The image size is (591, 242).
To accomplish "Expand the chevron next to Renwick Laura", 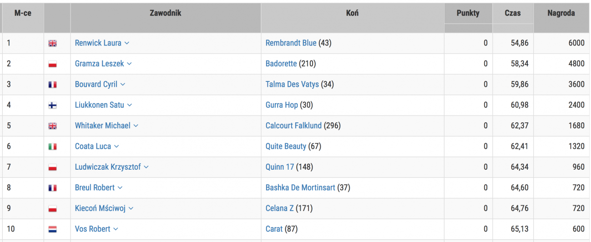I will pos(127,43).
